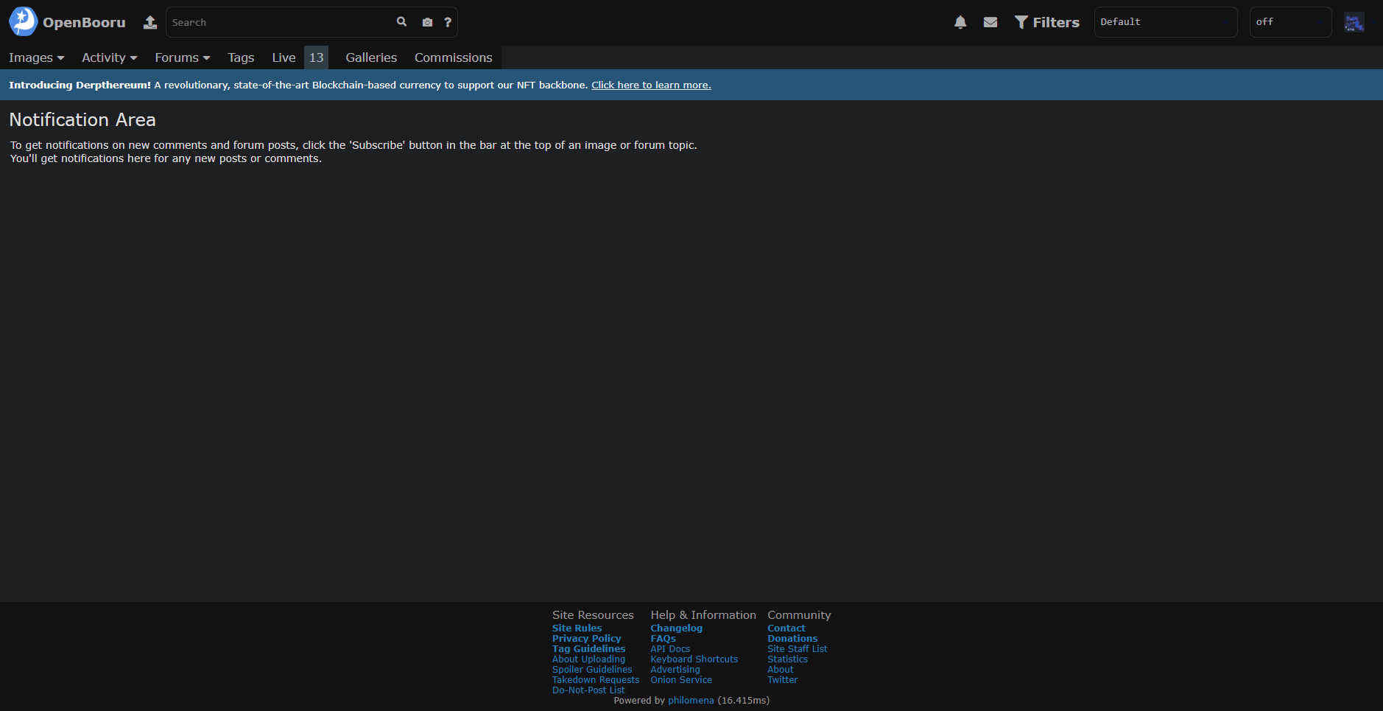Click the 'Site Resources' footer heading
Viewport: 1383px width, 711px height.
[x=593, y=615]
